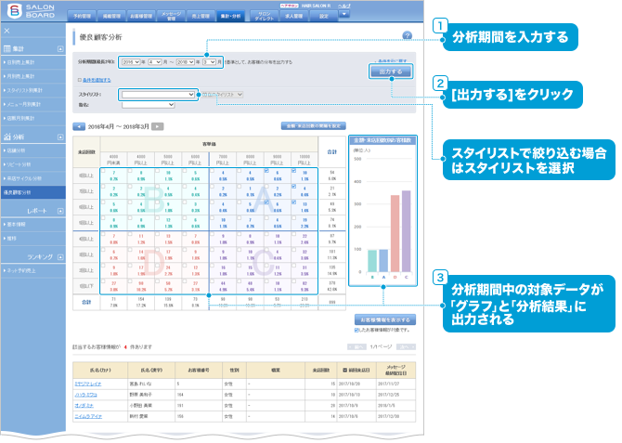Click the chart icon beside 分析
This screenshot has height=443, width=622.
click(x=7, y=137)
